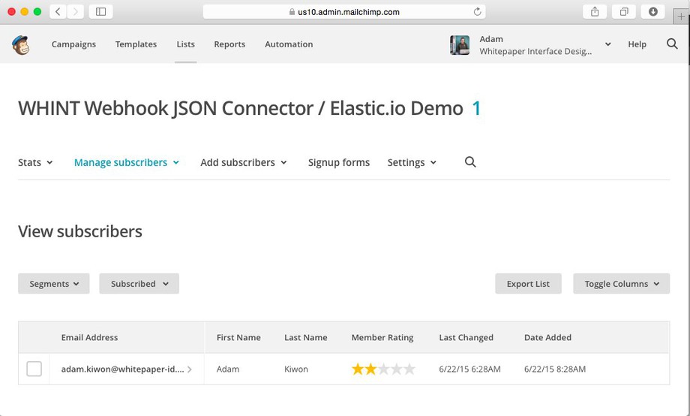Open Reports in top navigation
The height and width of the screenshot is (416, 690).
(229, 44)
